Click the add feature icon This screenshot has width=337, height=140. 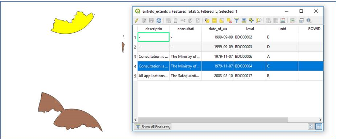(x=168, y=20)
